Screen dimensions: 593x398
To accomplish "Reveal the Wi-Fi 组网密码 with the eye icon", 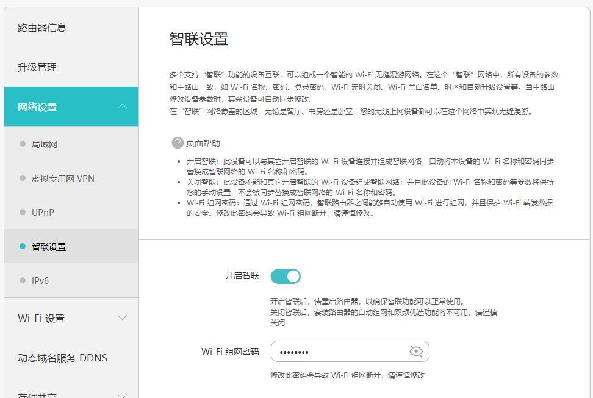I will pyautogui.click(x=415, y=351).
